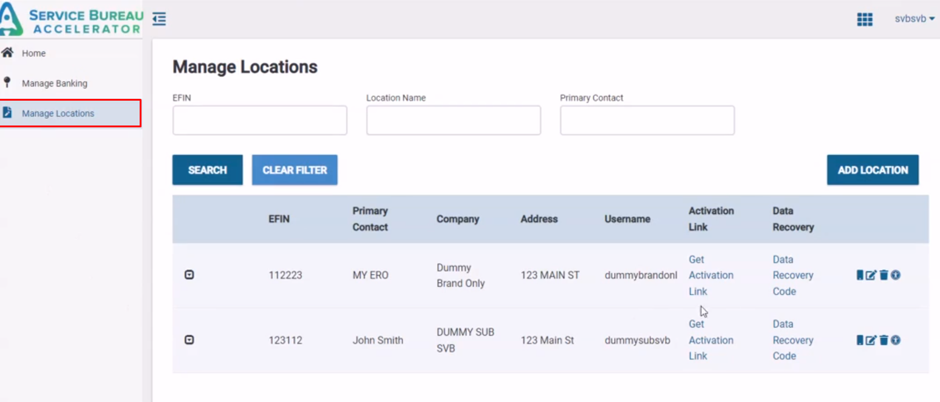Click the CLEAR FILTER button

point(295,170)
